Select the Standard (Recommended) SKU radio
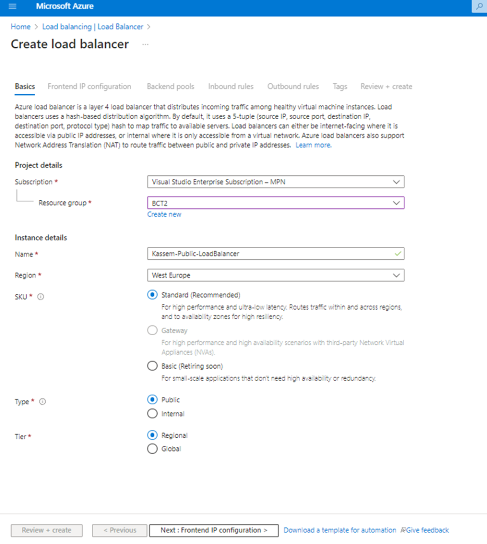 click(152, 295)
